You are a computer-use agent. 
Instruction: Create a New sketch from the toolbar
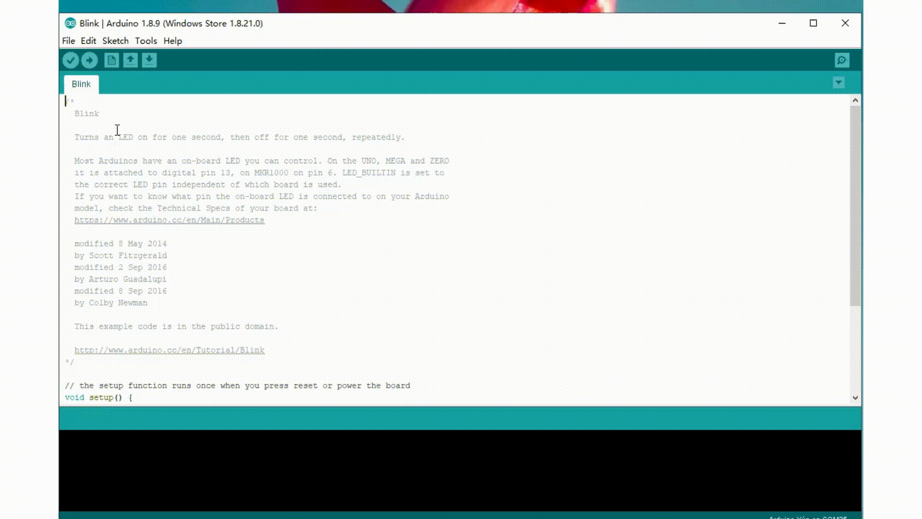(111, 60)
